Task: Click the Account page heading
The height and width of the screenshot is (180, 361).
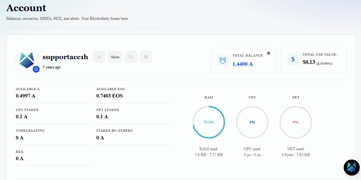Action: (26, 8)
